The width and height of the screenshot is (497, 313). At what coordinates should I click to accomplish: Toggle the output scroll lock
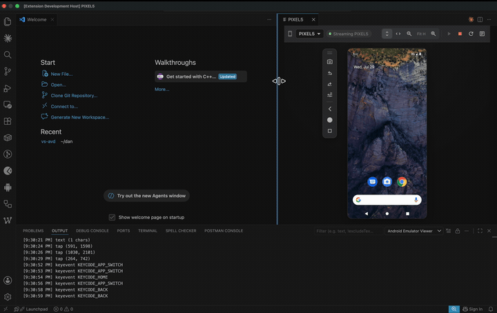pos(458,231)
